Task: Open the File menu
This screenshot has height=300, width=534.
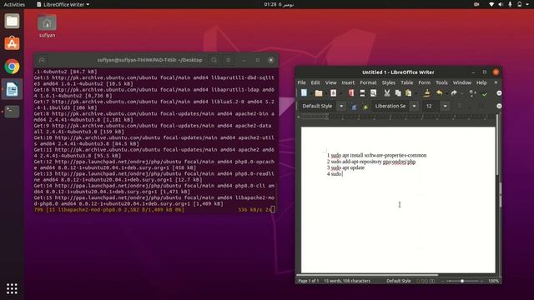Action: [x=301, y=82]
